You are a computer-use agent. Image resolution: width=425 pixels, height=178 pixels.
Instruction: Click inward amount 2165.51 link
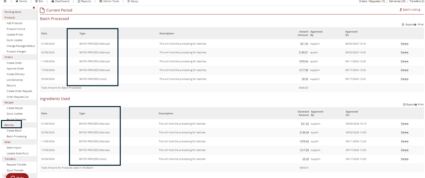click(303, 52)
